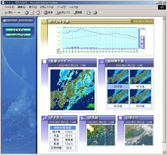Open the History (履歴) toolbar button

[x=78, y=12]
